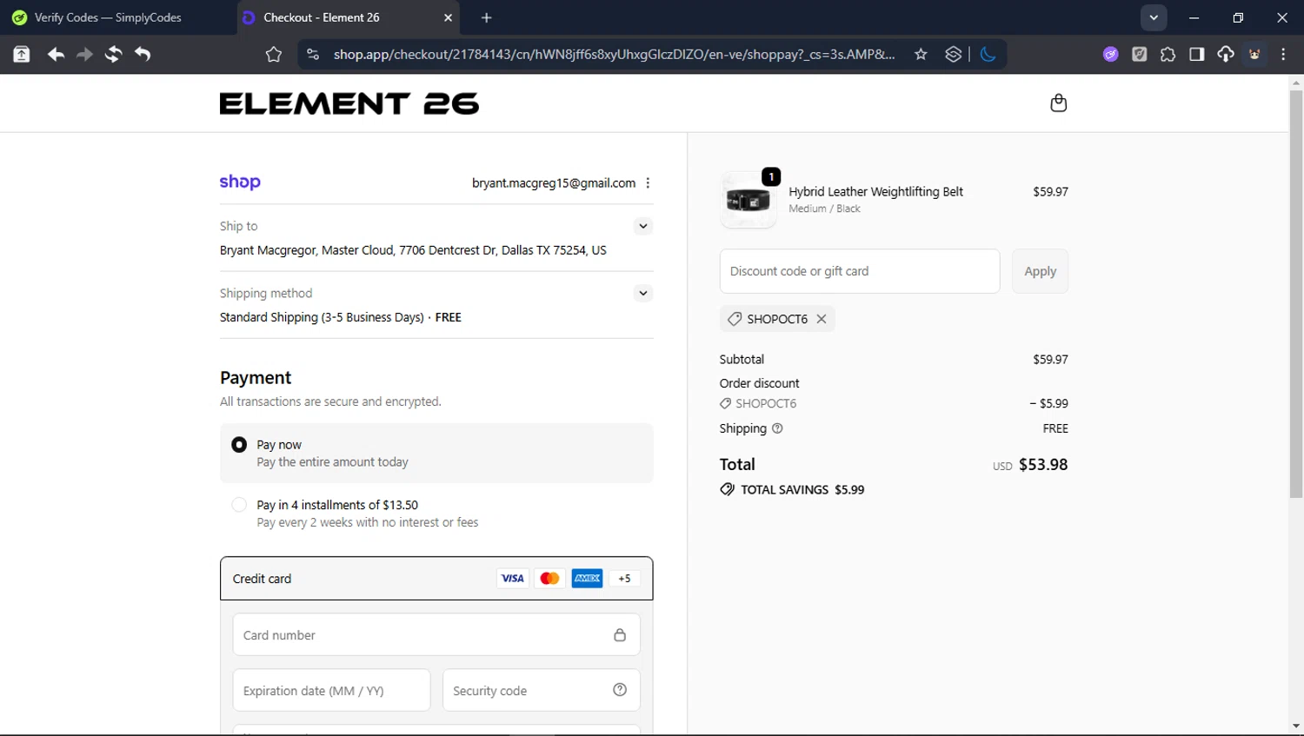Click the email bryant.macgreg15@gmail.com
Viewport: 1304px width, 736px height.
click(x=553, y=183)
